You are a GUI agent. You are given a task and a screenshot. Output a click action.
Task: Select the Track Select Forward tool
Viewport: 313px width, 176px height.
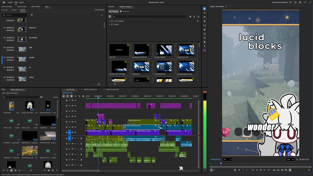click(204, 13)
